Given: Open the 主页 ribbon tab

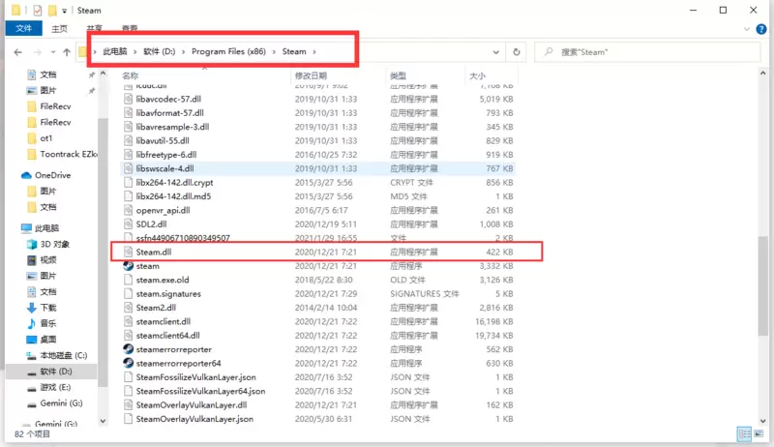Looking at the screenshot, I should click(x=59, y=29).
